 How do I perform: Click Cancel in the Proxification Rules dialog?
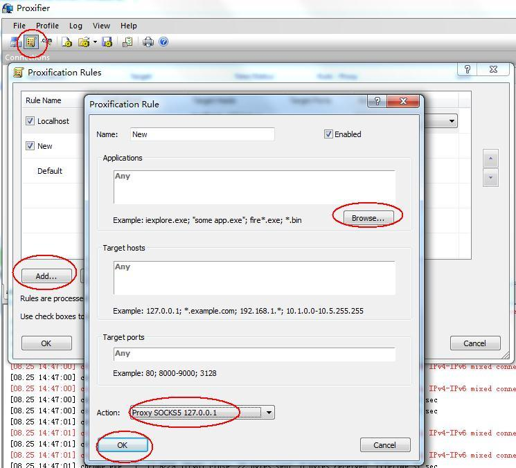point(475,343)
